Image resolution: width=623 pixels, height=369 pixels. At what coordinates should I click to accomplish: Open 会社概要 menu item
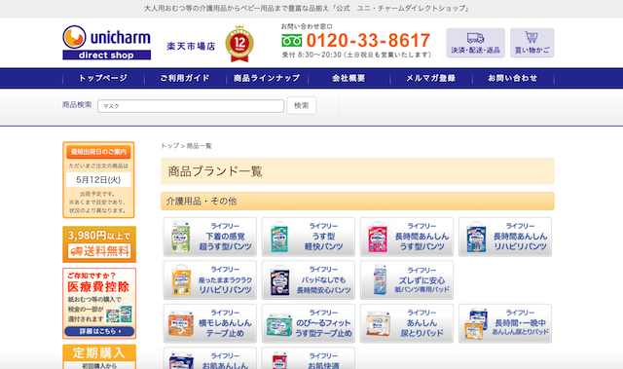(348, 78)
